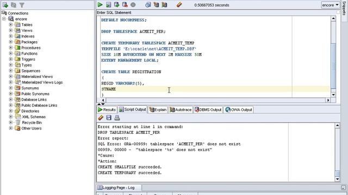Open SQL History icon in worksheet toolbar
The width and height of the screenshot is (348, 195).
click(x=148, y=5)
